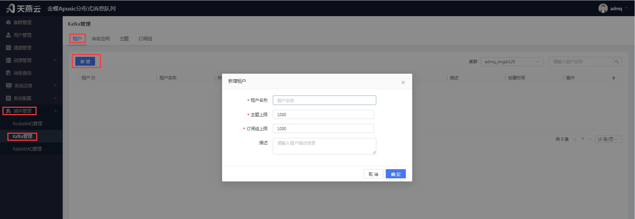Click the 确定 button

coord(396,174)
